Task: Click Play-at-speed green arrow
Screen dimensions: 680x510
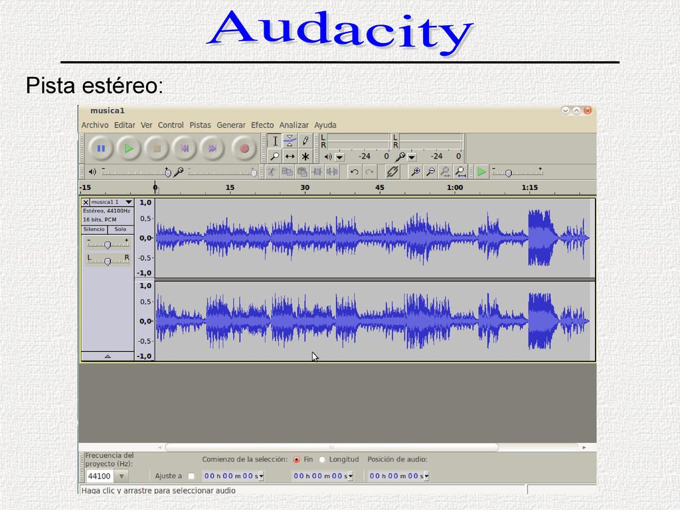Action: (481, 172)
